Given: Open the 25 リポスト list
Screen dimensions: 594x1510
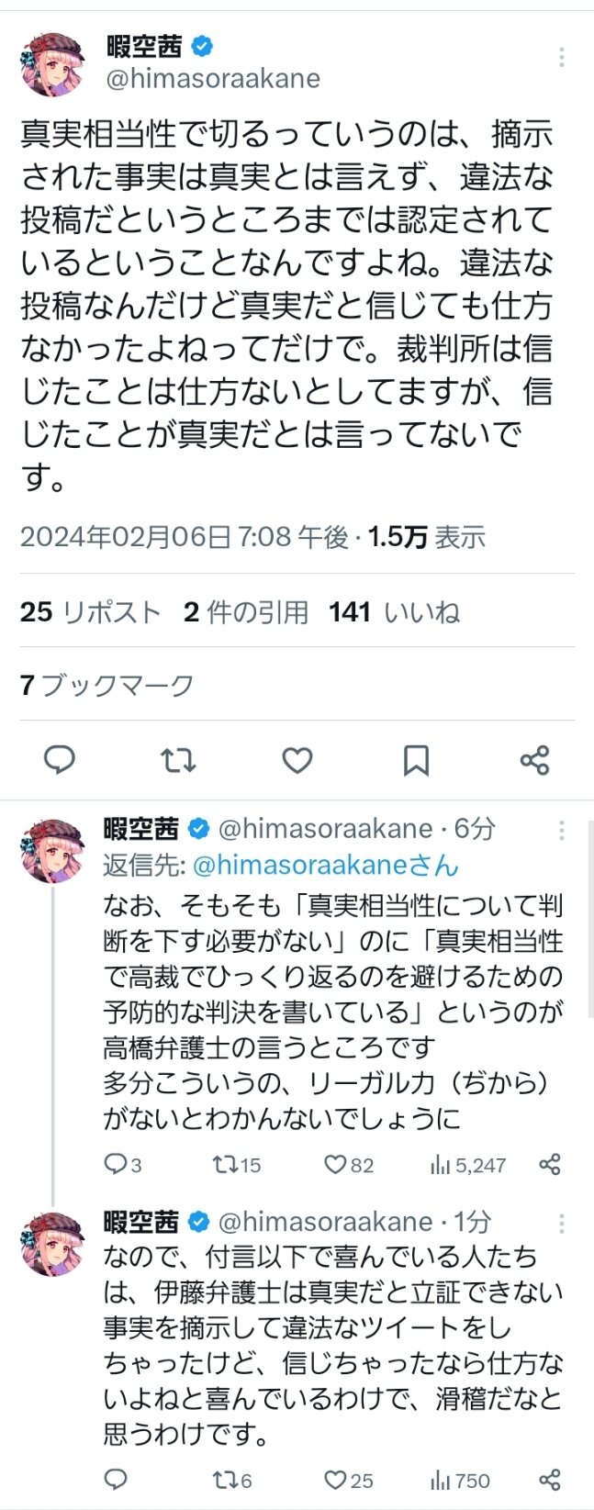Looking at the screenshot, I should tap(90, 612).
